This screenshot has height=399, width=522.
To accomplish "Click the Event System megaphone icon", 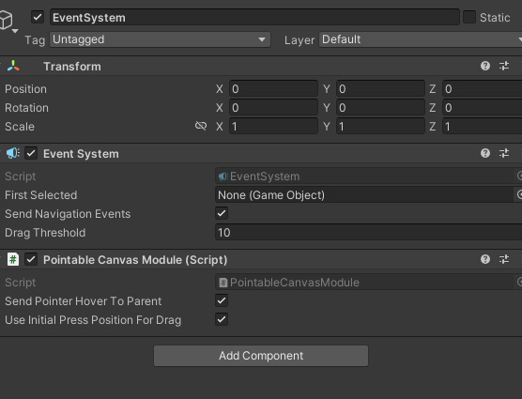I will click(13, 153).
